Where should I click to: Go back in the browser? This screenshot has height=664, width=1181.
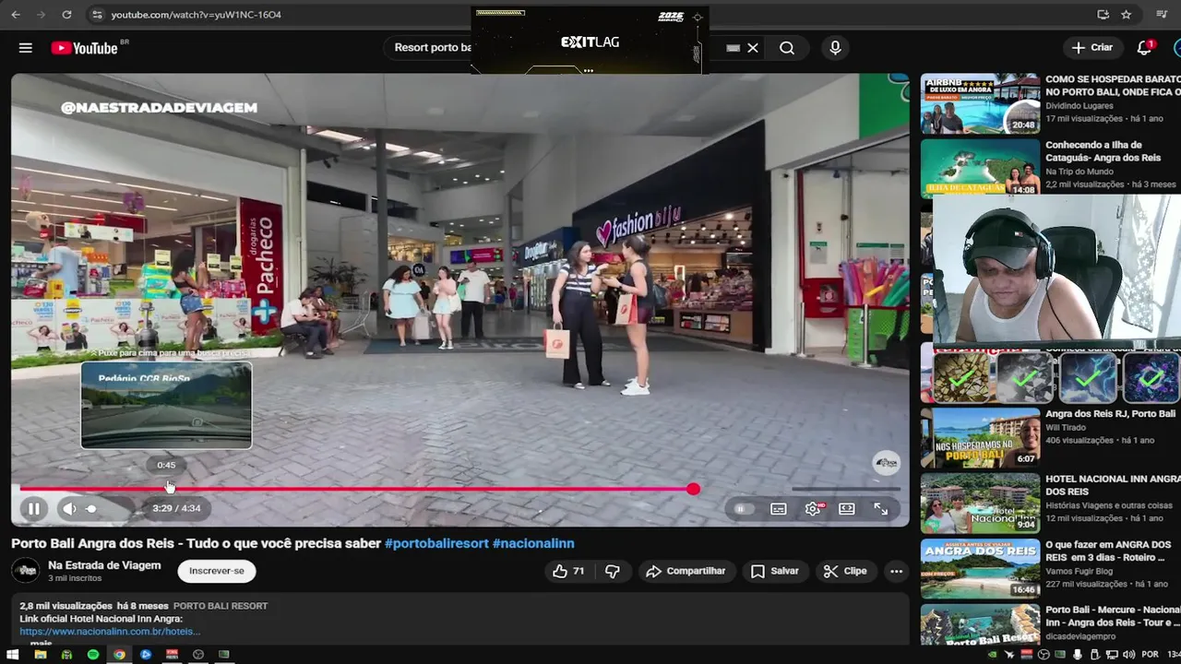[16, 15]
